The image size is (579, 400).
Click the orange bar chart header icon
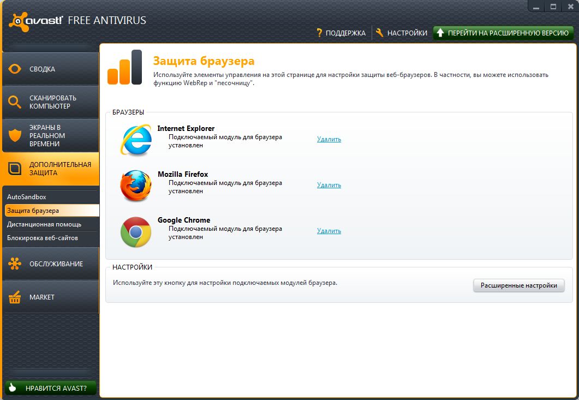125,67
